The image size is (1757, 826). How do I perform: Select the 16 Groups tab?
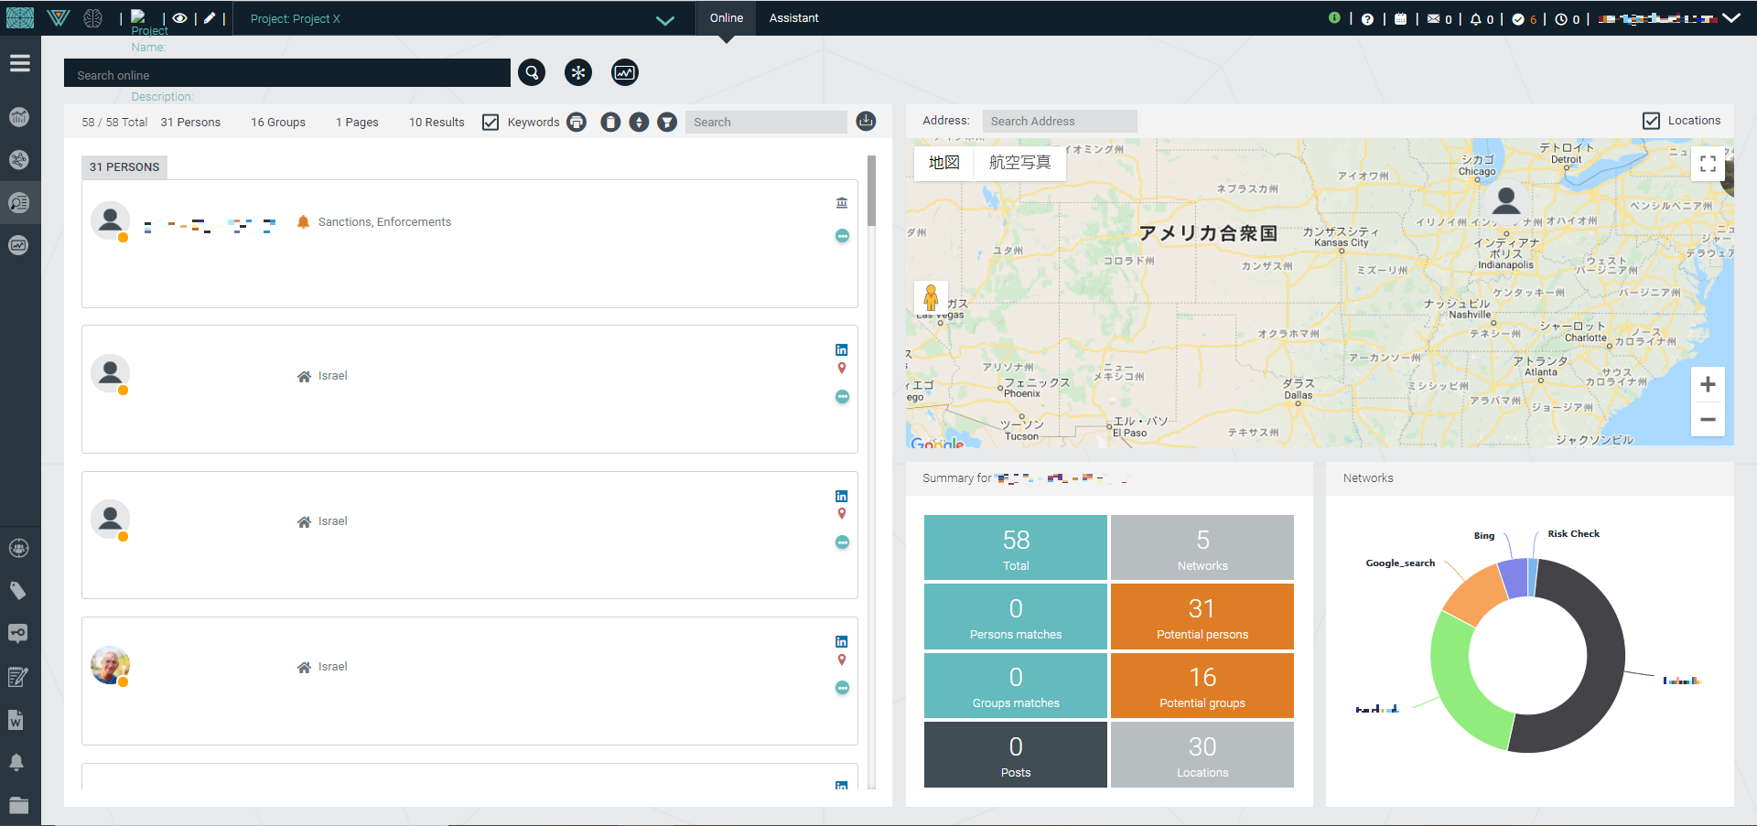278,123
